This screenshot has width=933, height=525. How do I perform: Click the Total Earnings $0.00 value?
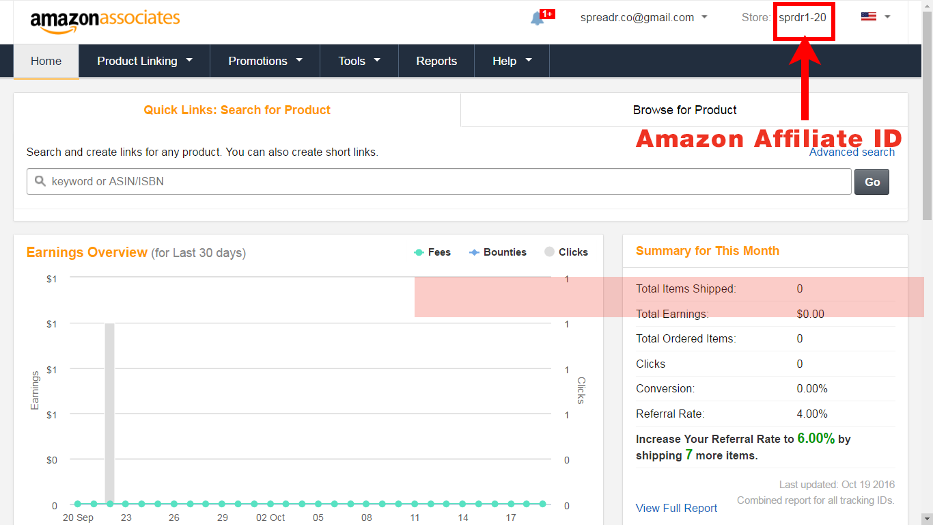810,314
